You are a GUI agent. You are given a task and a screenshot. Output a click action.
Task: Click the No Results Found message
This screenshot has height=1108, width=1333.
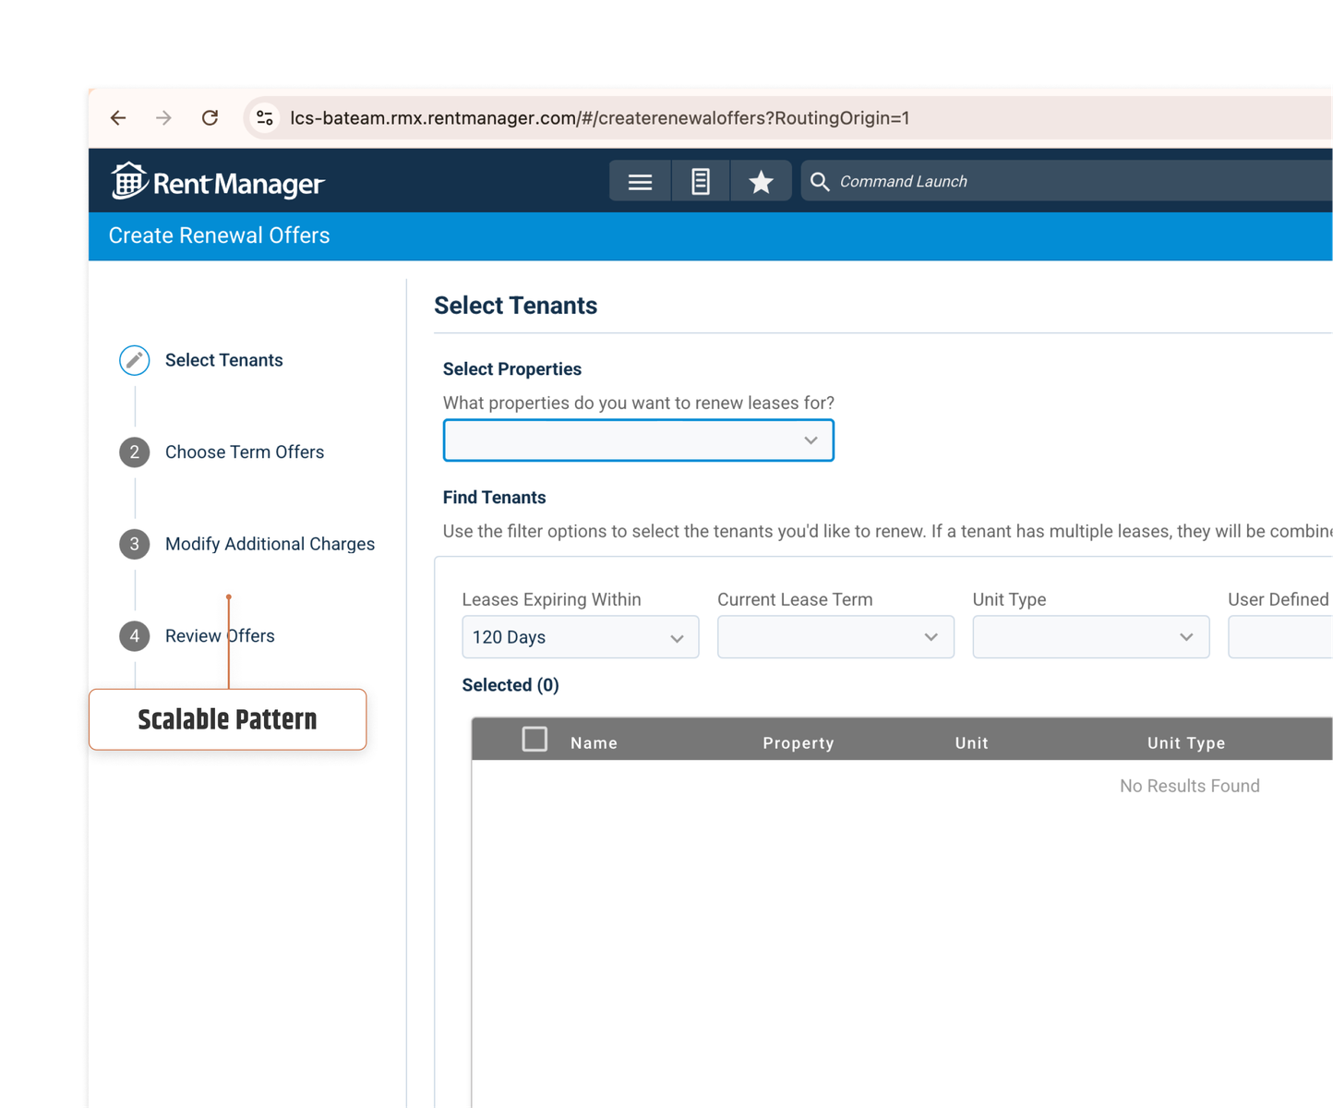point(1190,786)
